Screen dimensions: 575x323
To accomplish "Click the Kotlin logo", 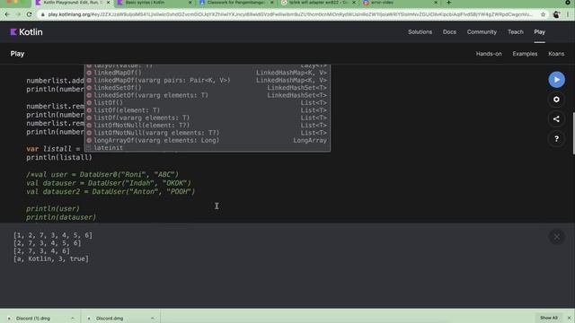I will [26, 32].
